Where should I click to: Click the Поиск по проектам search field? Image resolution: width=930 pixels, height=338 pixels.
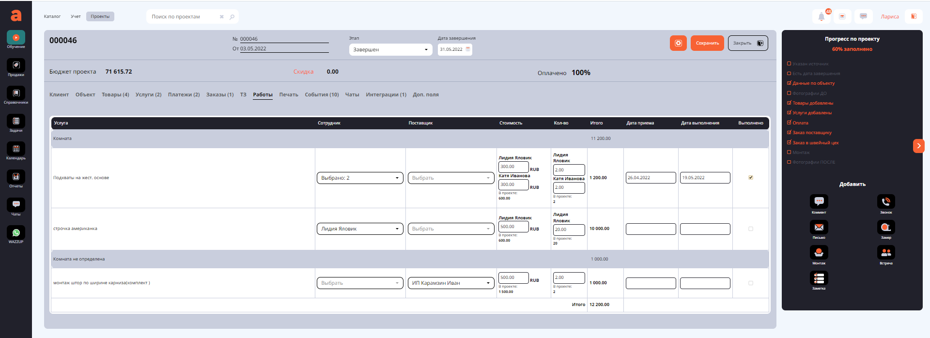pyautogui.click(x=184, y=17)
